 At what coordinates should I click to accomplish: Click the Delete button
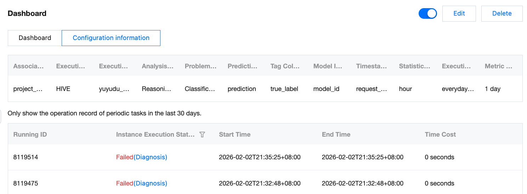(x=501, y=13)
